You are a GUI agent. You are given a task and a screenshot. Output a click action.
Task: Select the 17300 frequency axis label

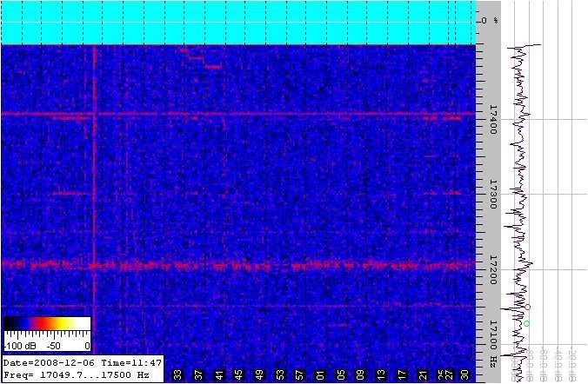[x=493, y=195]
